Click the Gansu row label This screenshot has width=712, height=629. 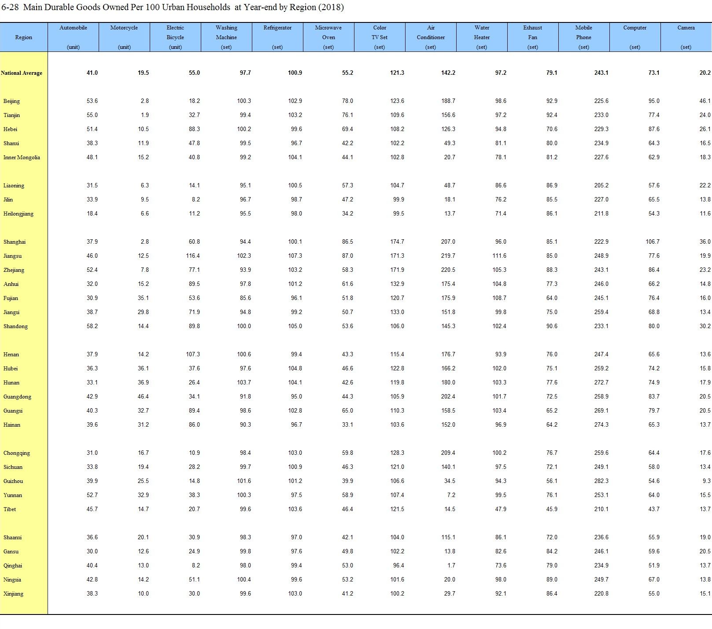click(x=11, y=552)
